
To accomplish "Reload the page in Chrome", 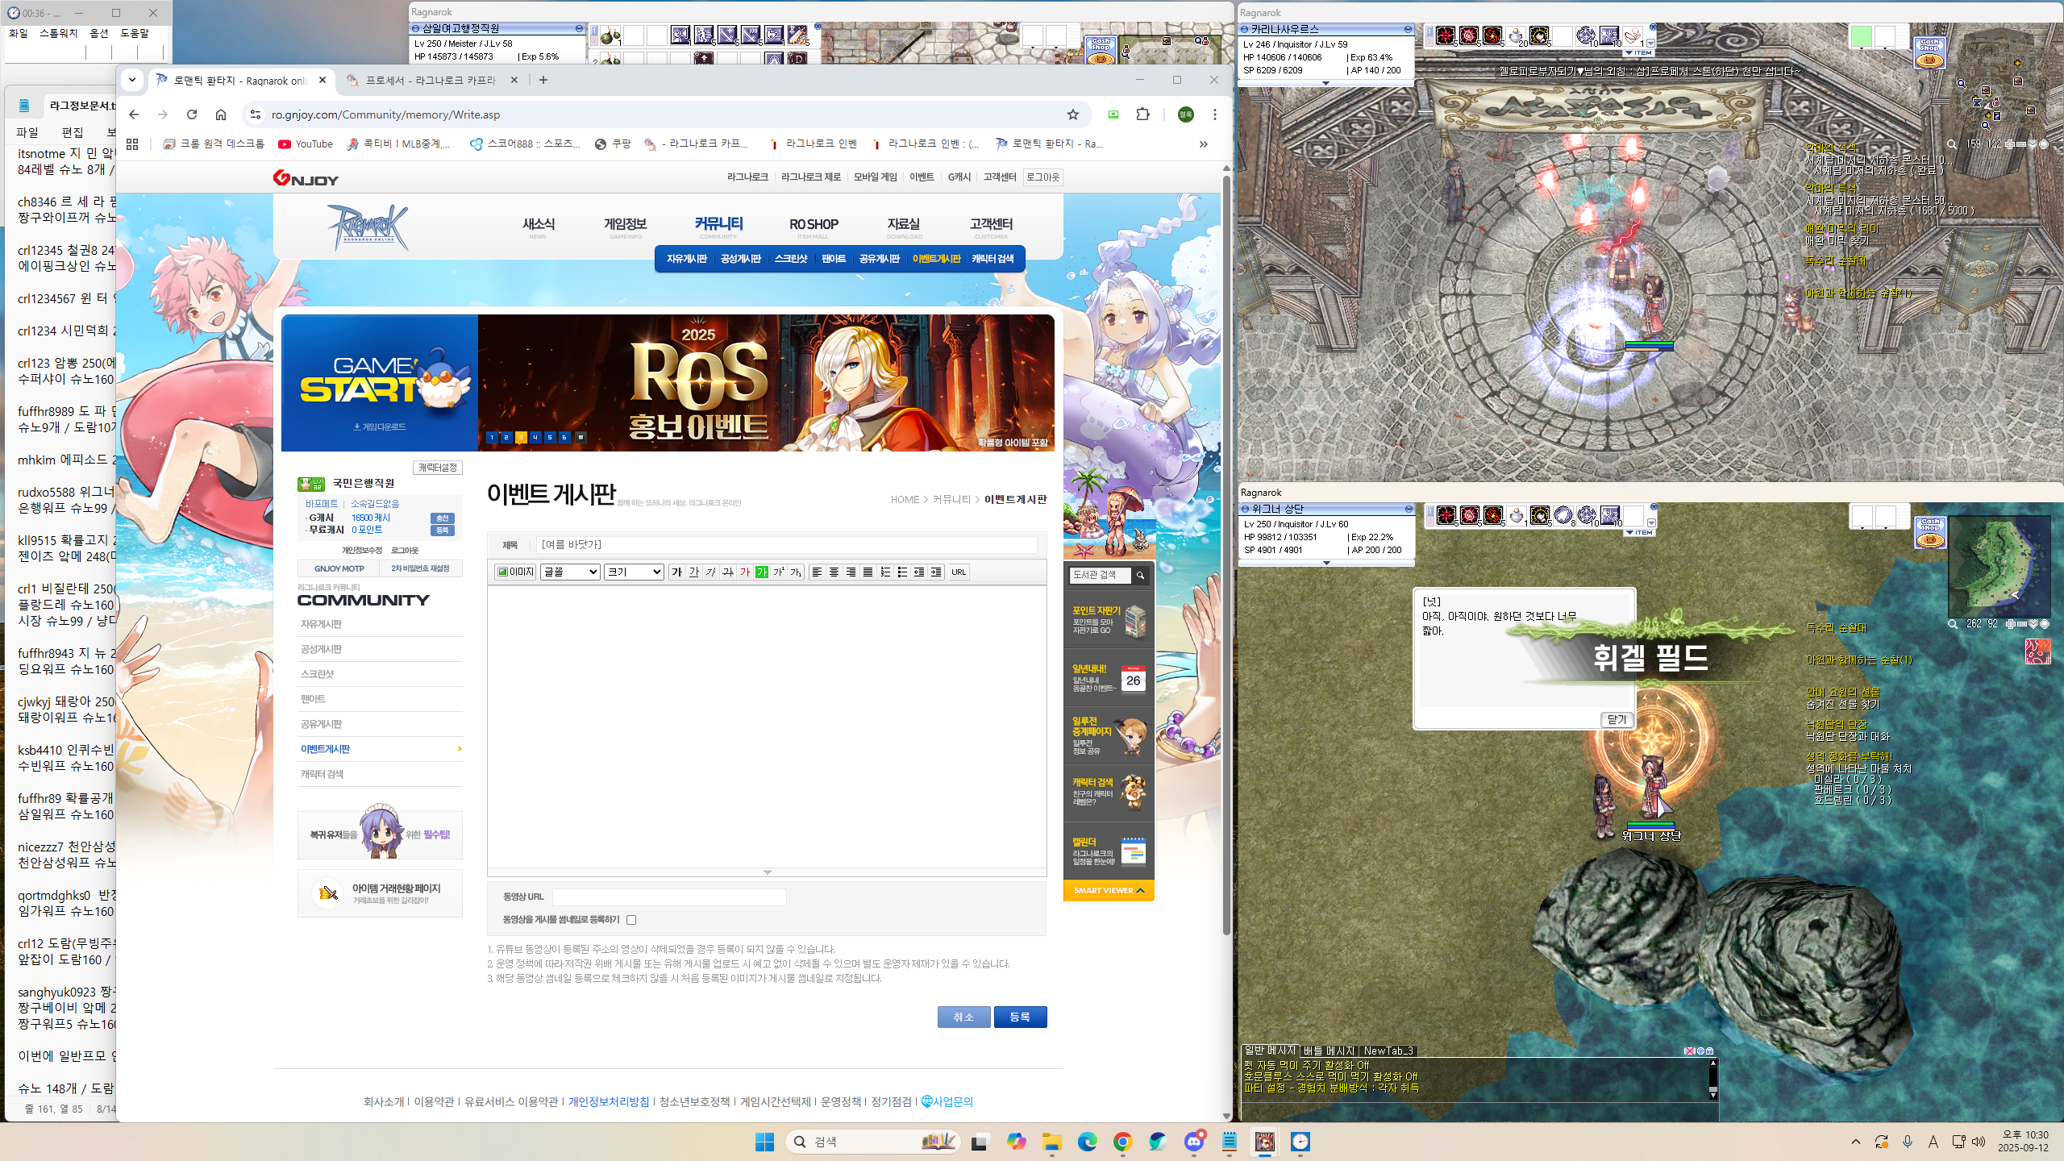I will (x=192, y=114).
